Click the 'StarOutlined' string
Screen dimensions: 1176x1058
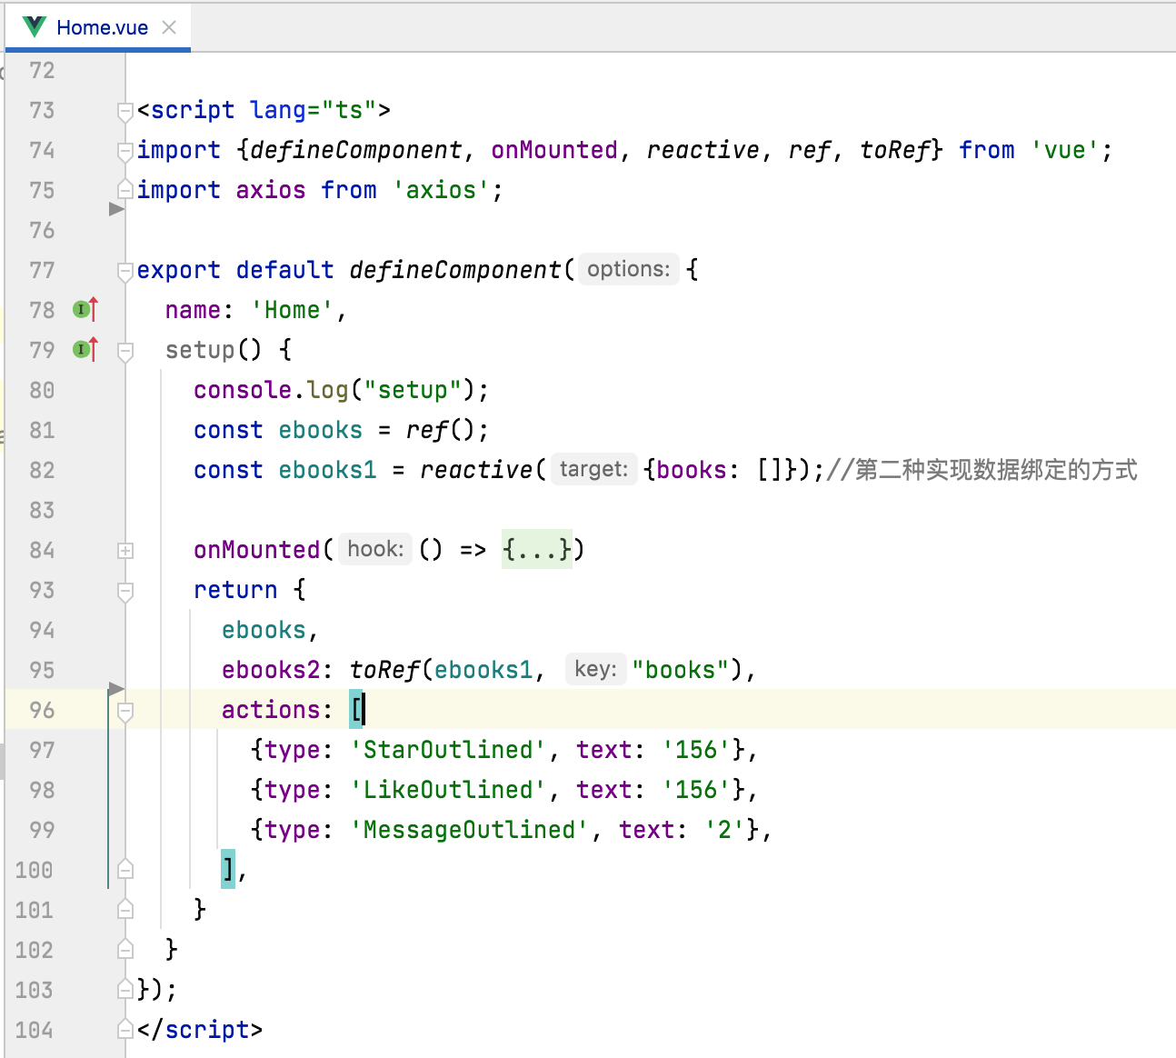(448, 750)
